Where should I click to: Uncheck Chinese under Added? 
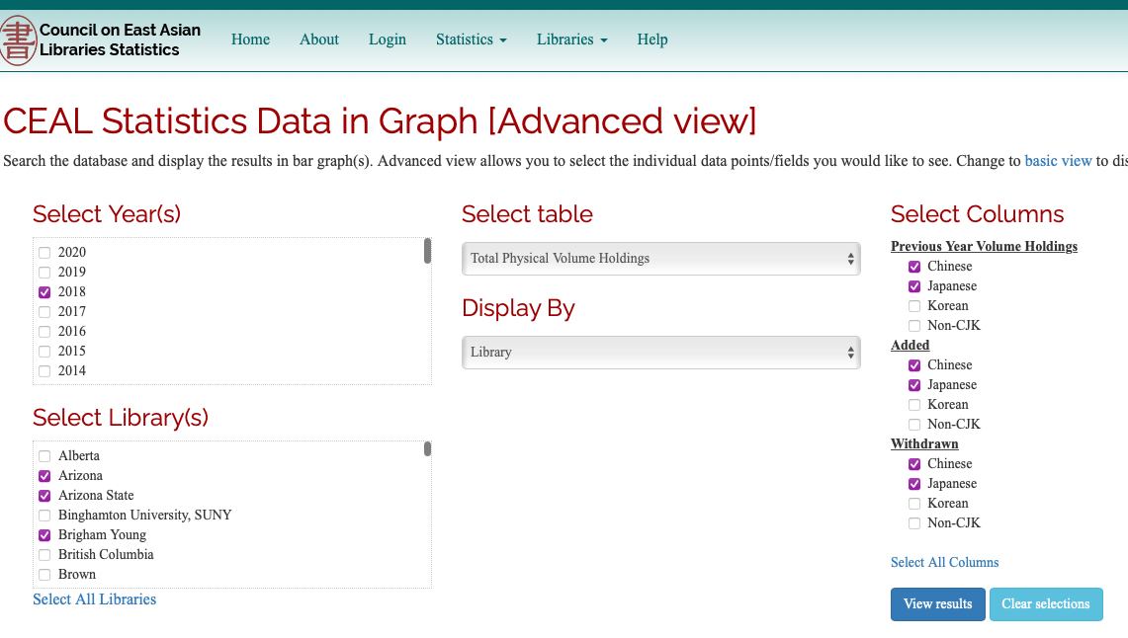pos(914,365)
